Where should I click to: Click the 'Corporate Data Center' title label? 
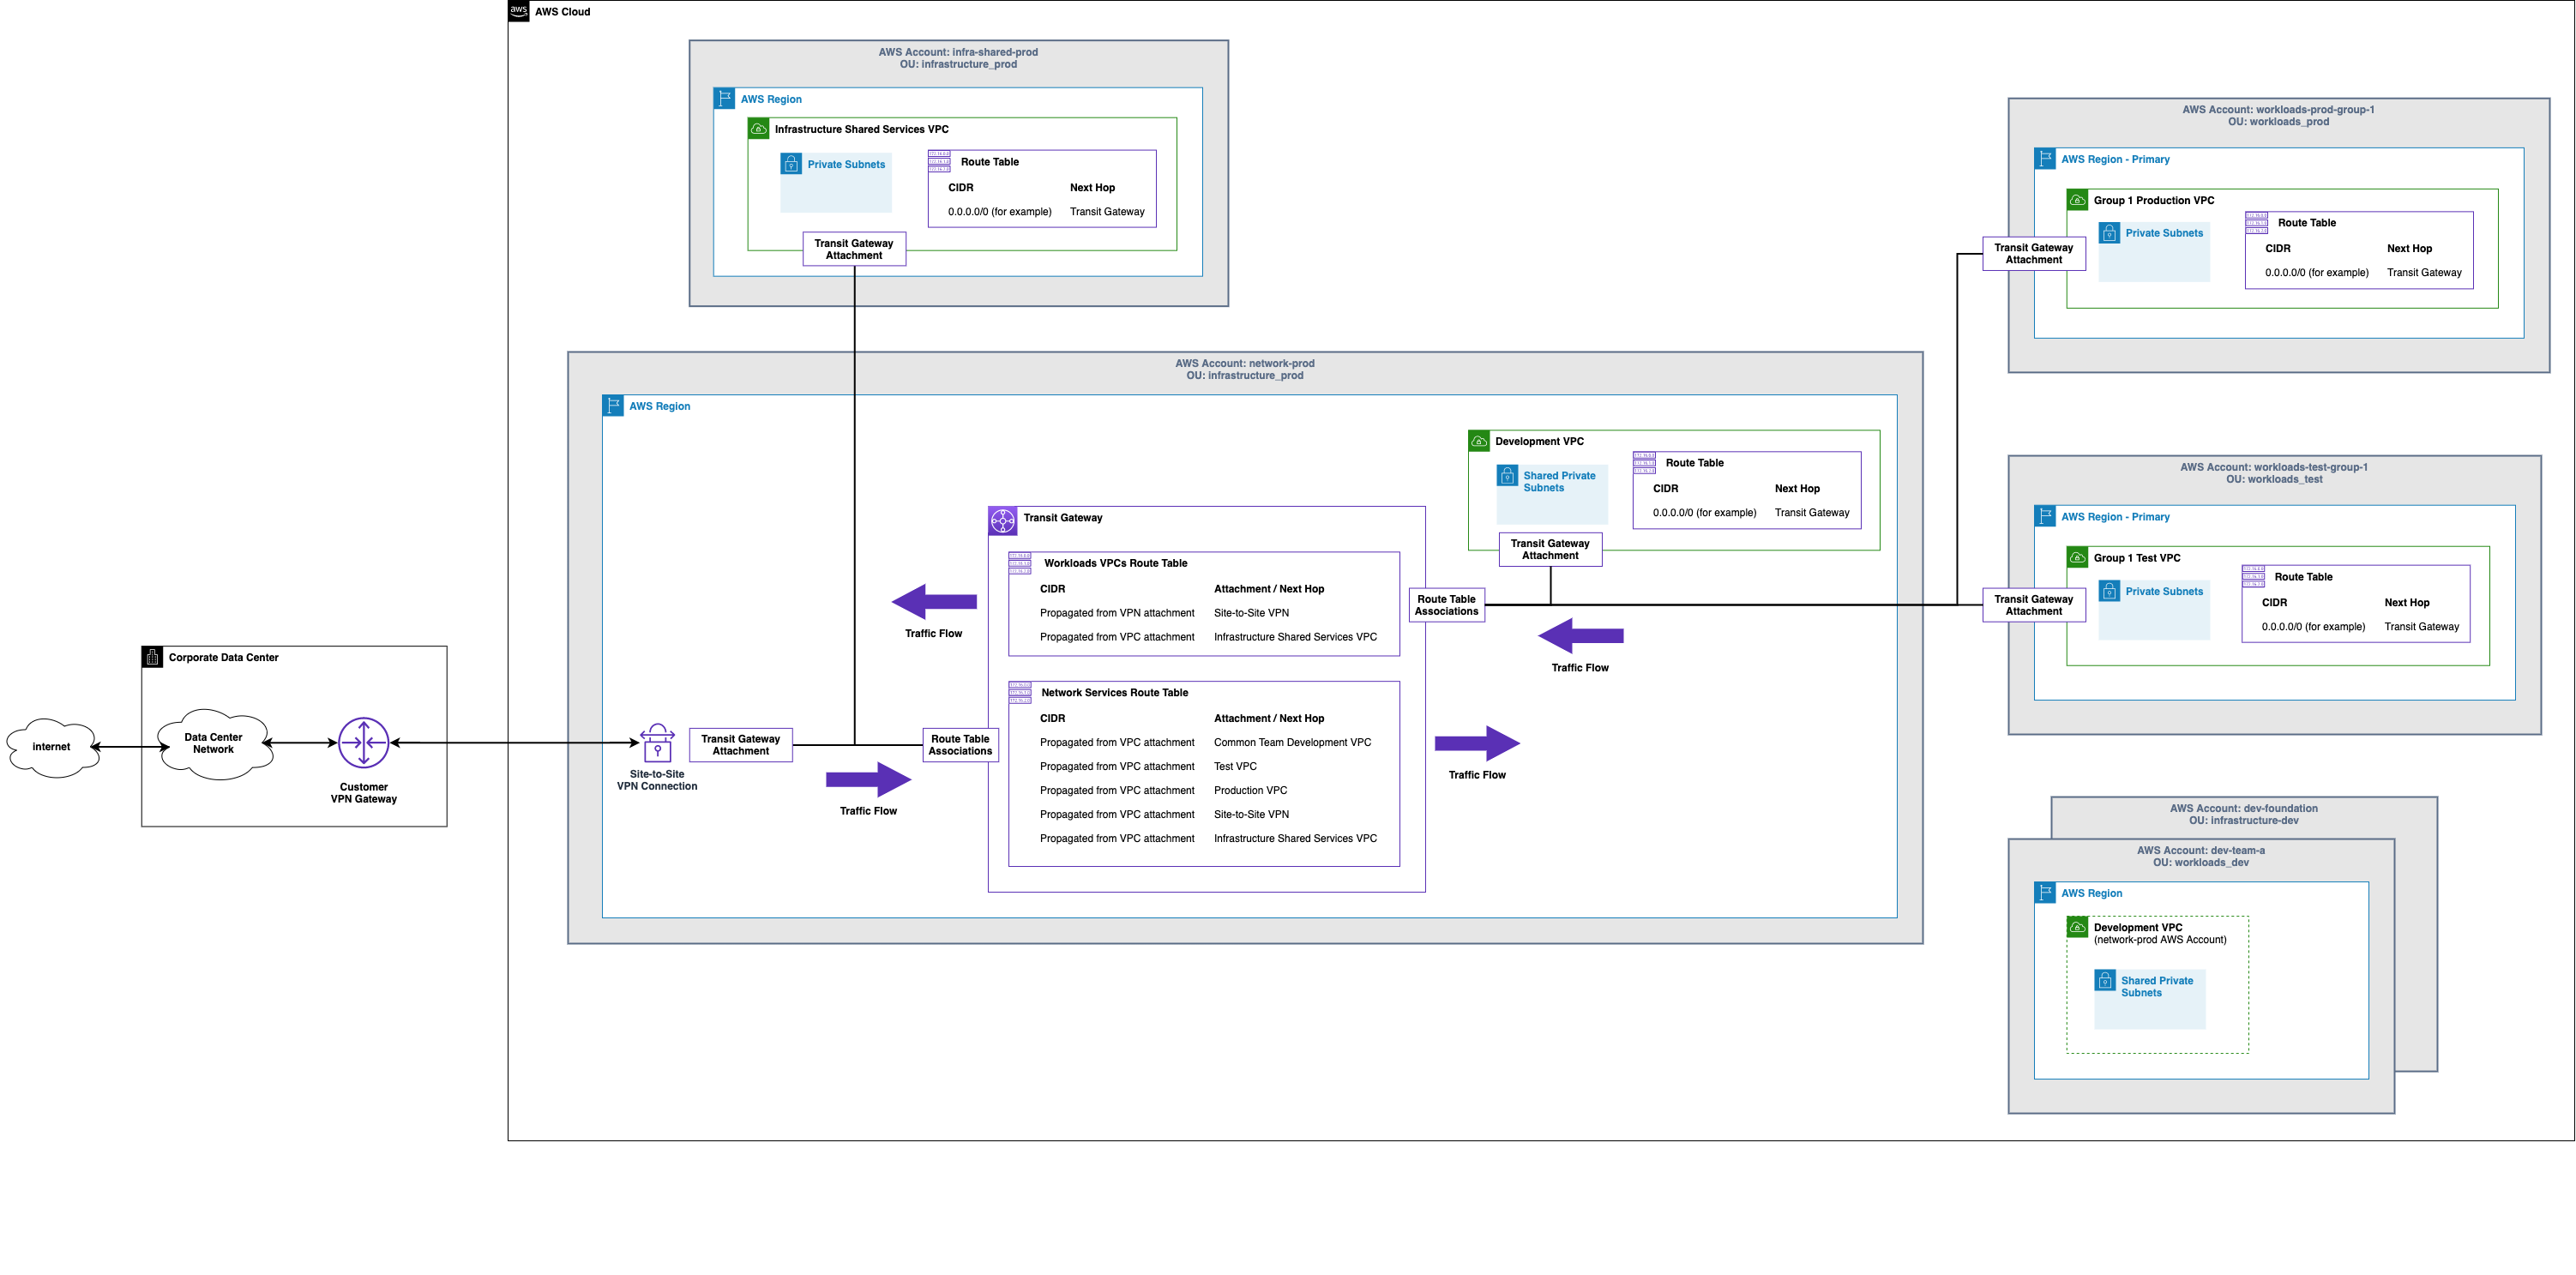(x=223, y=657)
